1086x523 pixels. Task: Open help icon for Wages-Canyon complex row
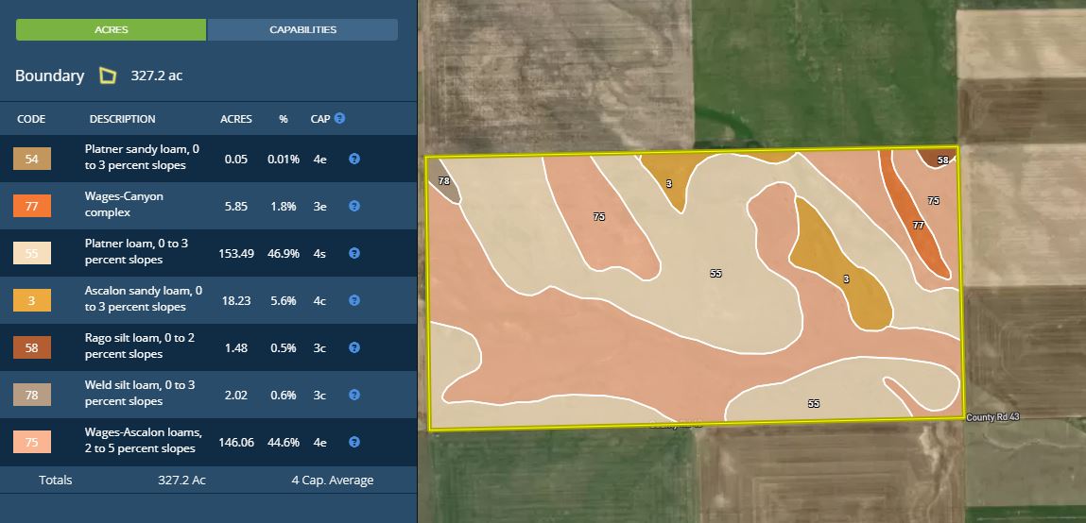pyautogui.click(x=354, y=206)
